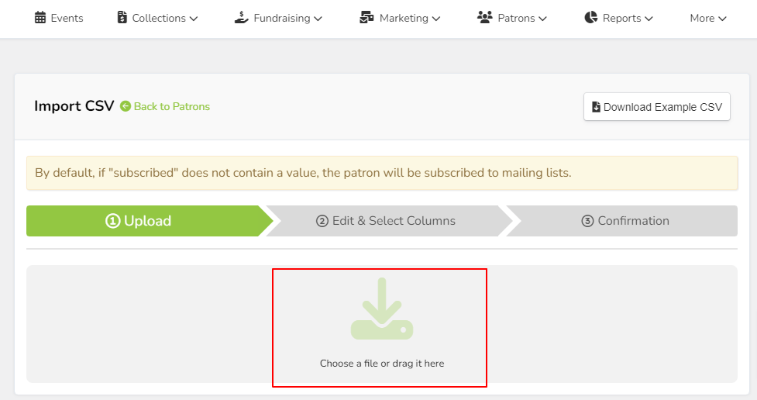The width and height of the screenshot is (757, 400).
Task: Click the Fundraising hand-with-dollar icon
Action: point(242,17)
